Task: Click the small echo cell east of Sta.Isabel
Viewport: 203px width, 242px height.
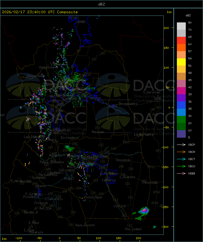Action: pyautogui.click(x=154, y=227)
